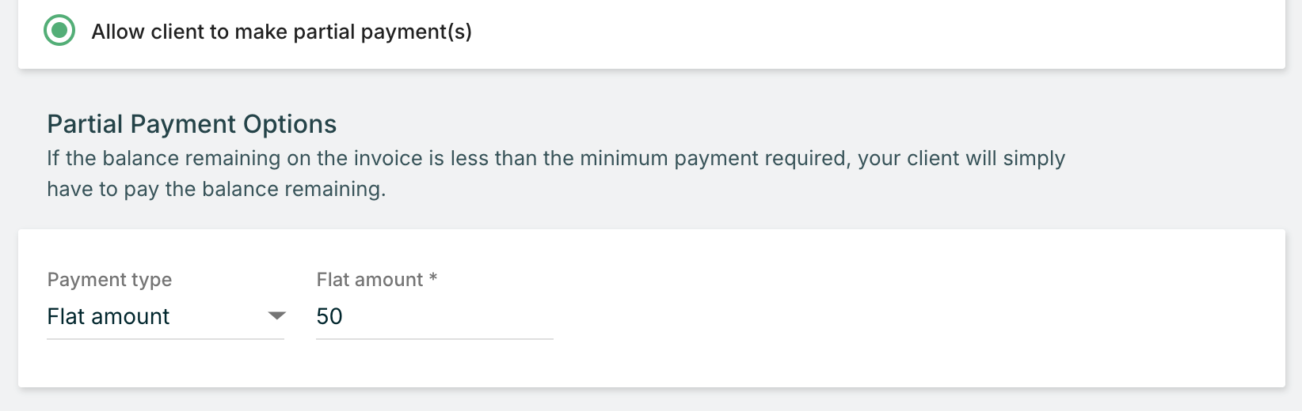1302x411 pixels.
Task: Click the "Flat amount *" field label
Action: [370, 280]
